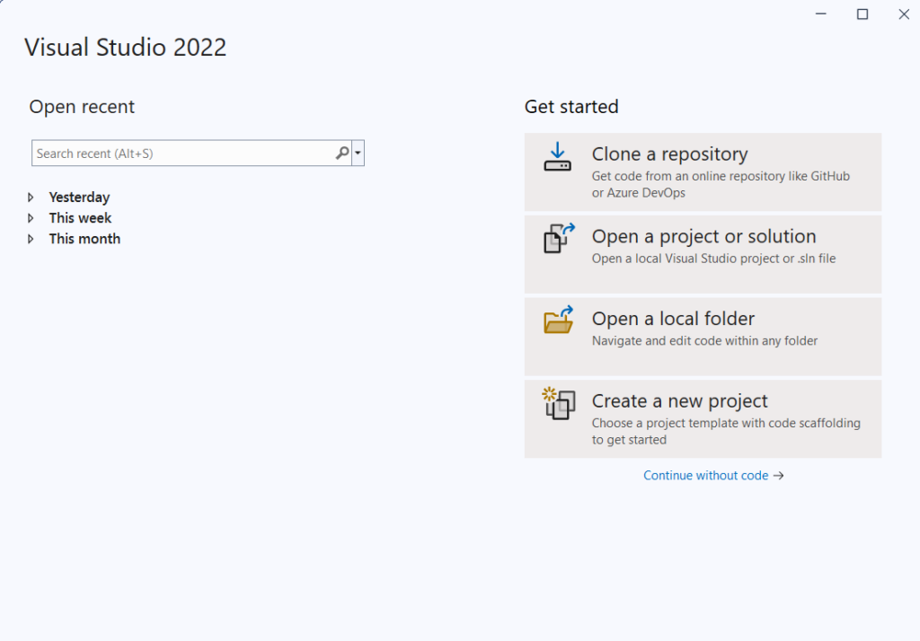Close the Visual Studio 2022 start window
This screenshot has height=641, width=920.
coord(904,14)
